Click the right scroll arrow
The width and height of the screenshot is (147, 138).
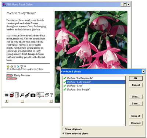point(51,101)
